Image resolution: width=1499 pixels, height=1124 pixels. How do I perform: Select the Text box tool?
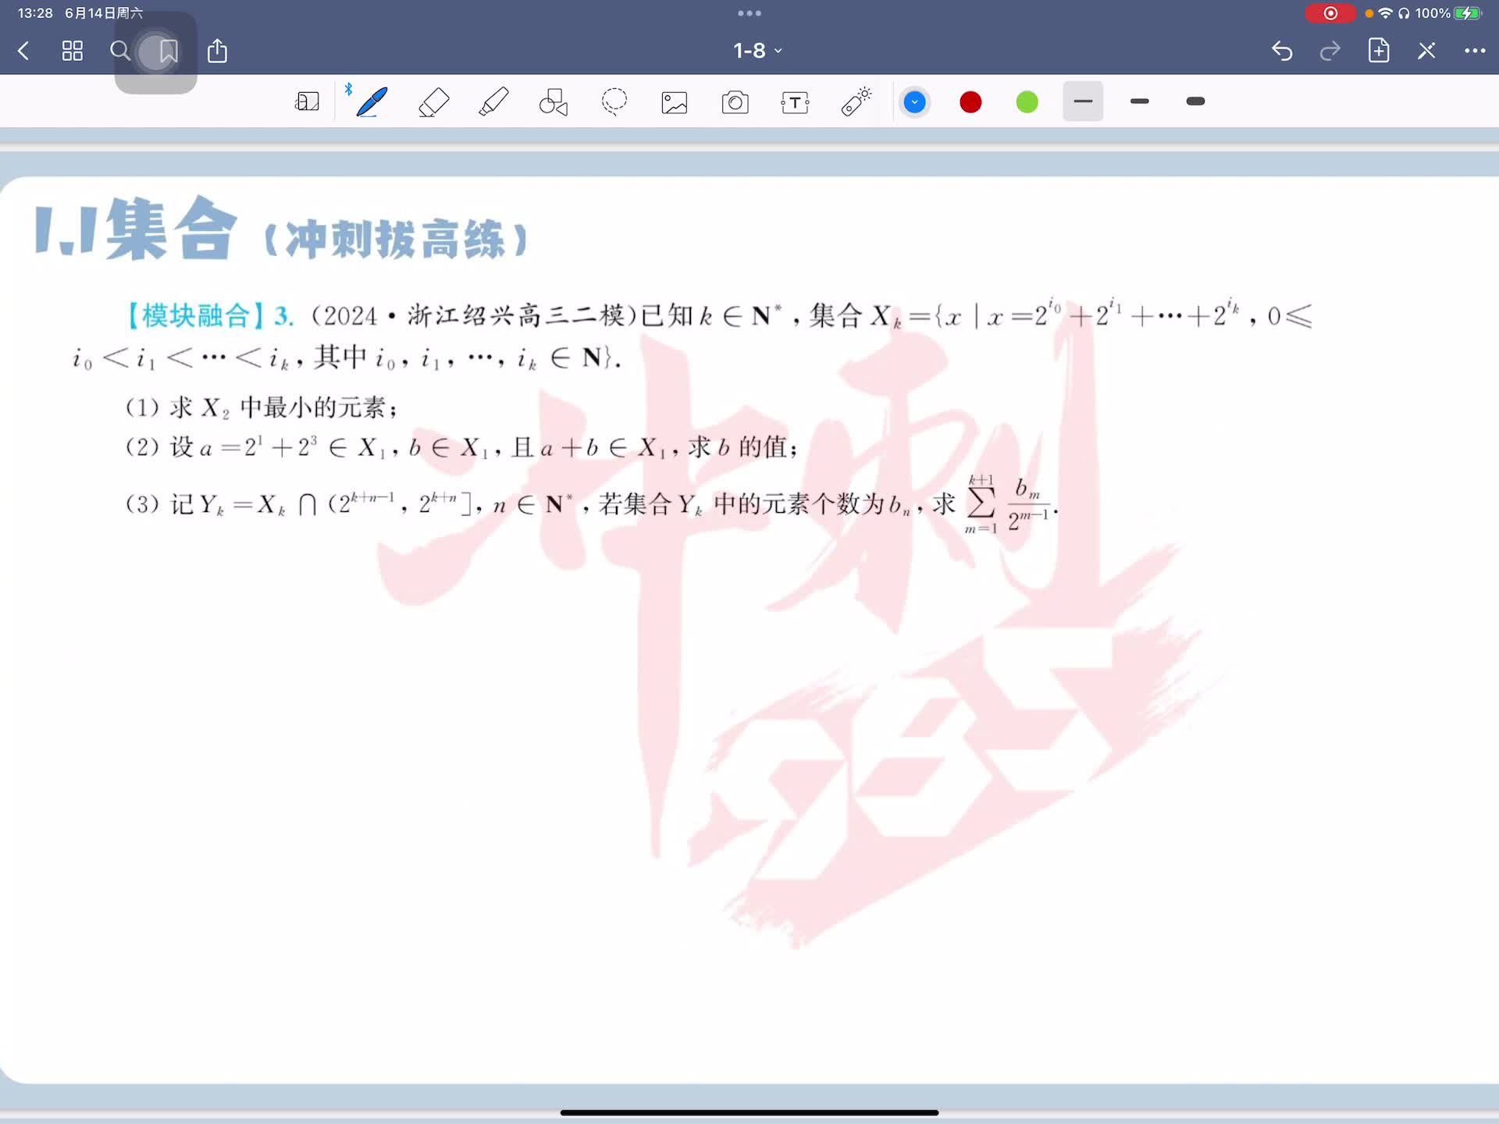pos(795,102)
